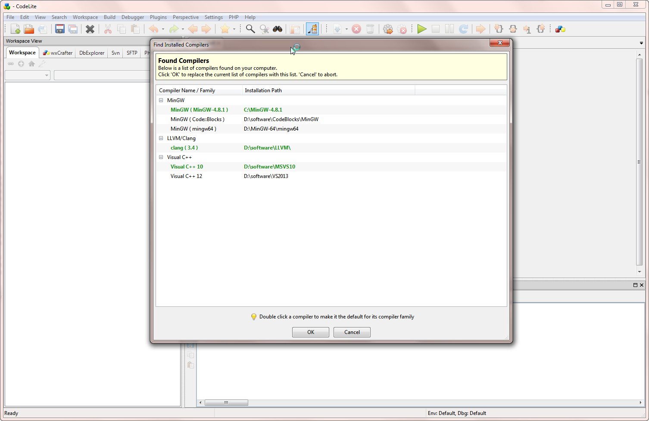Click OK to accept found compilers
This screenshot has height=421, width=649.
pyautogui.click(x=311, y=332)
